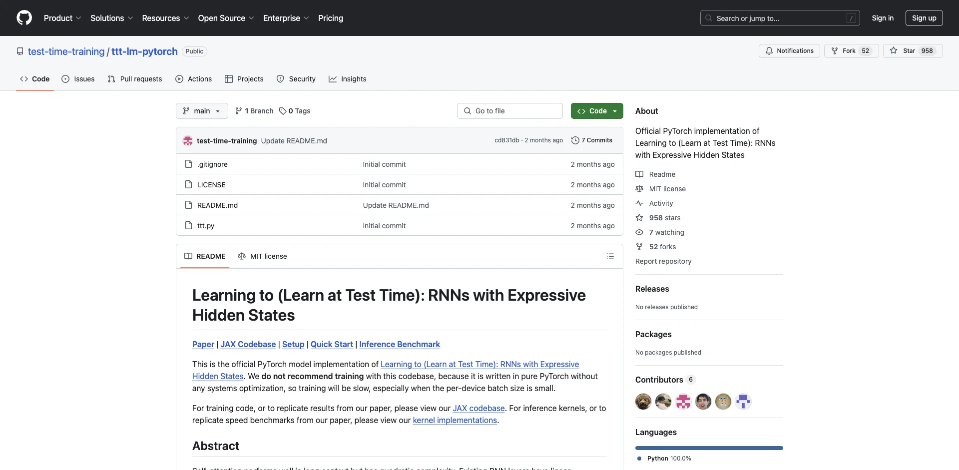959x470 pixels.
Task: Select the MIT license tab in file viewer
Action: [x=263, y=256]
